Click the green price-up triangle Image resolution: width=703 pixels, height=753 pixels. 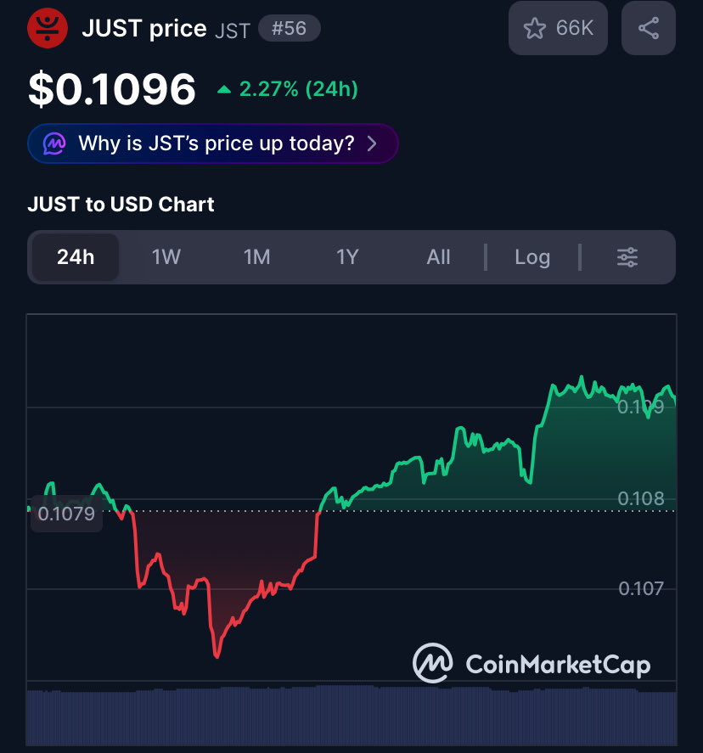pyautogui.click(x=224, y=90)
